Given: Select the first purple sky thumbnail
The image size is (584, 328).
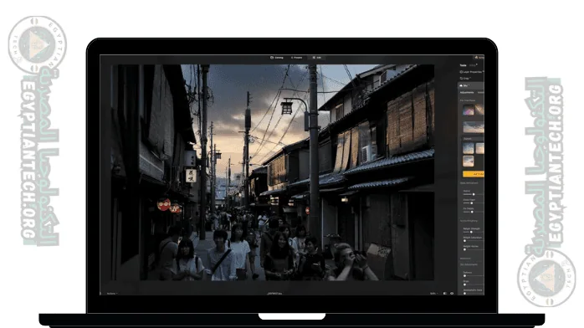Looking at the screenshot, I should click(x=469, y=110).
